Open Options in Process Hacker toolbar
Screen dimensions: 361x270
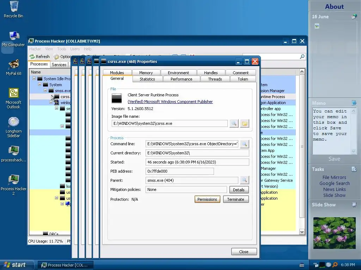point(63,57)
